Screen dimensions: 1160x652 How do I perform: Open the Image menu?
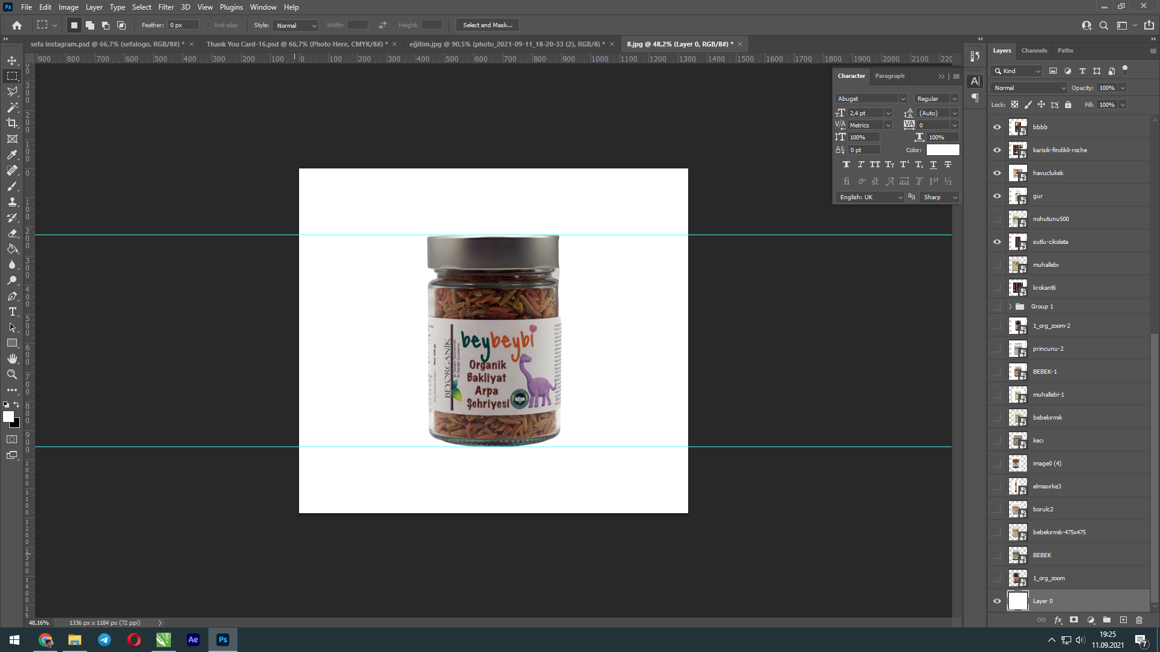click(x=68, y=7)
